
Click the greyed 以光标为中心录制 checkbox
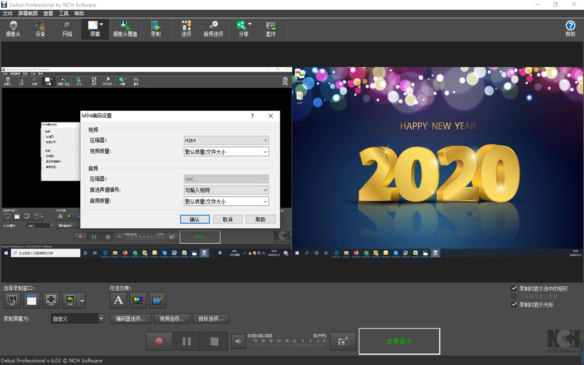click(514, 296)
